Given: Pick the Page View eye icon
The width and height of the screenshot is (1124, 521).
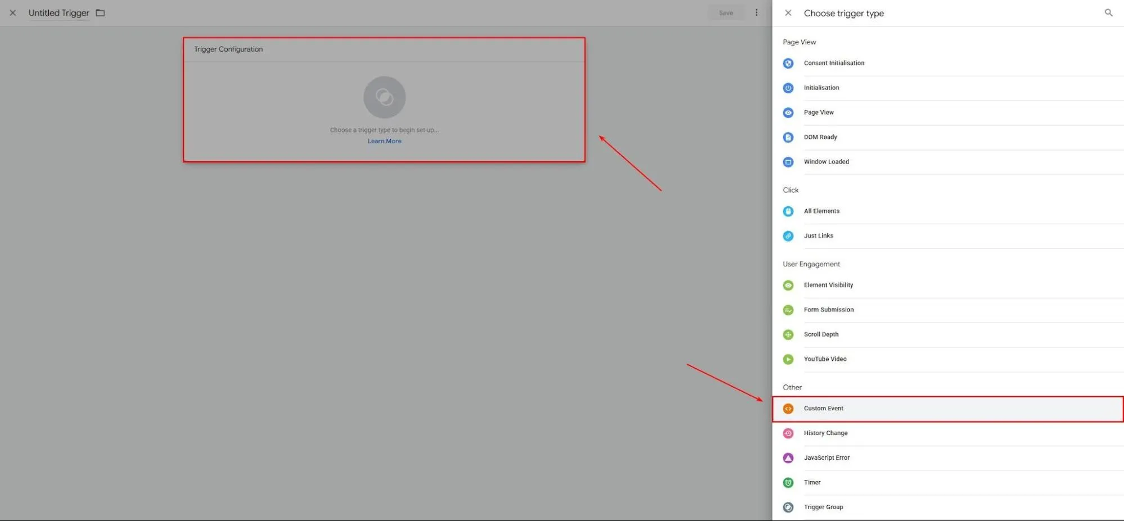Looking at the screenshot, I should pyautogui.click(x=788, y=113).
